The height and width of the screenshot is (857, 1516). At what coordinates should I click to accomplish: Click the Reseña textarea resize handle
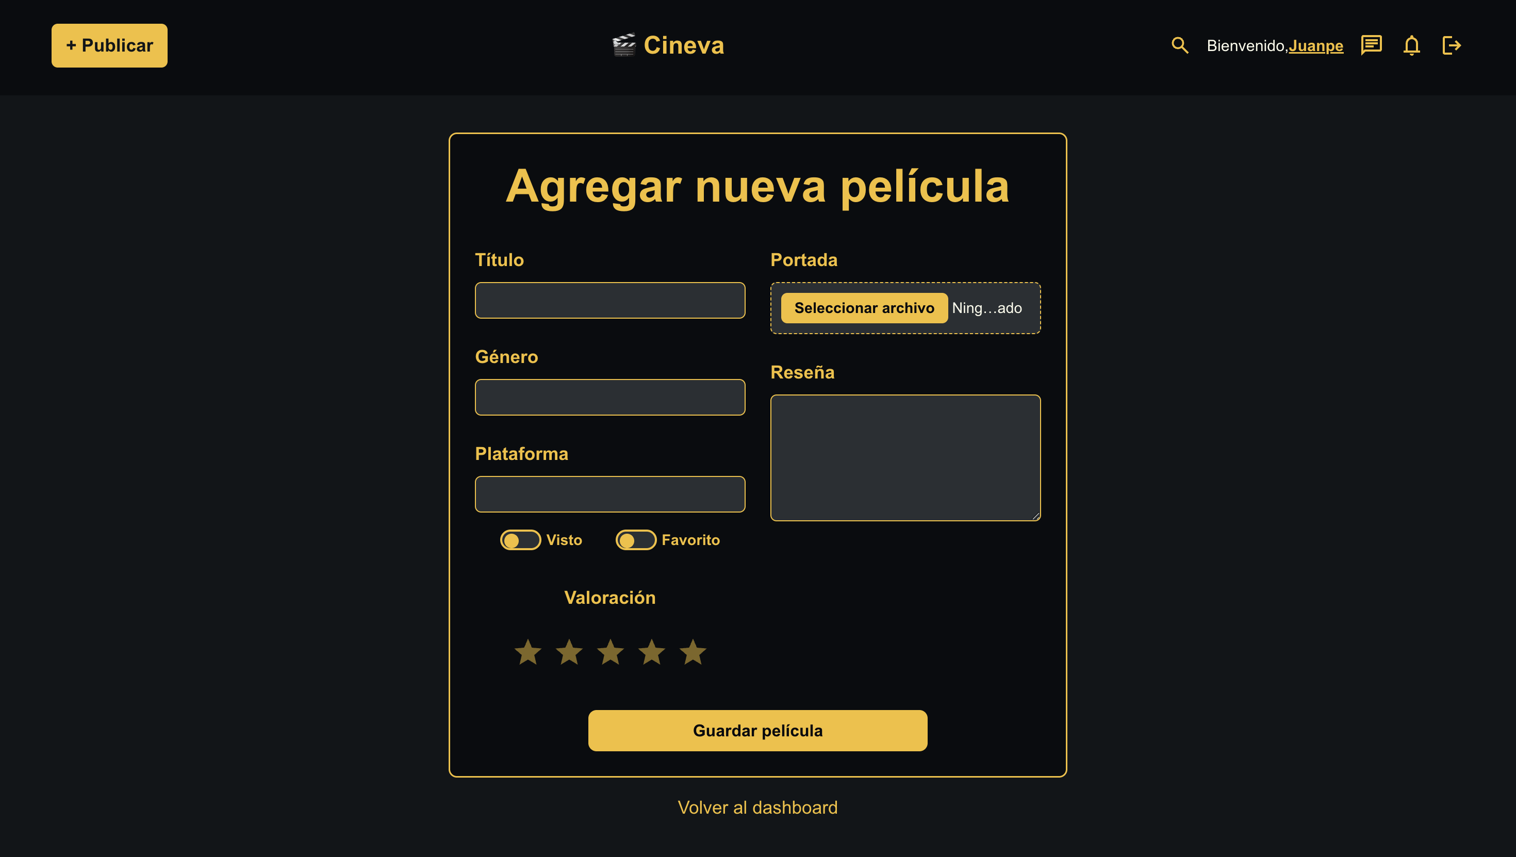(1035, 516)
